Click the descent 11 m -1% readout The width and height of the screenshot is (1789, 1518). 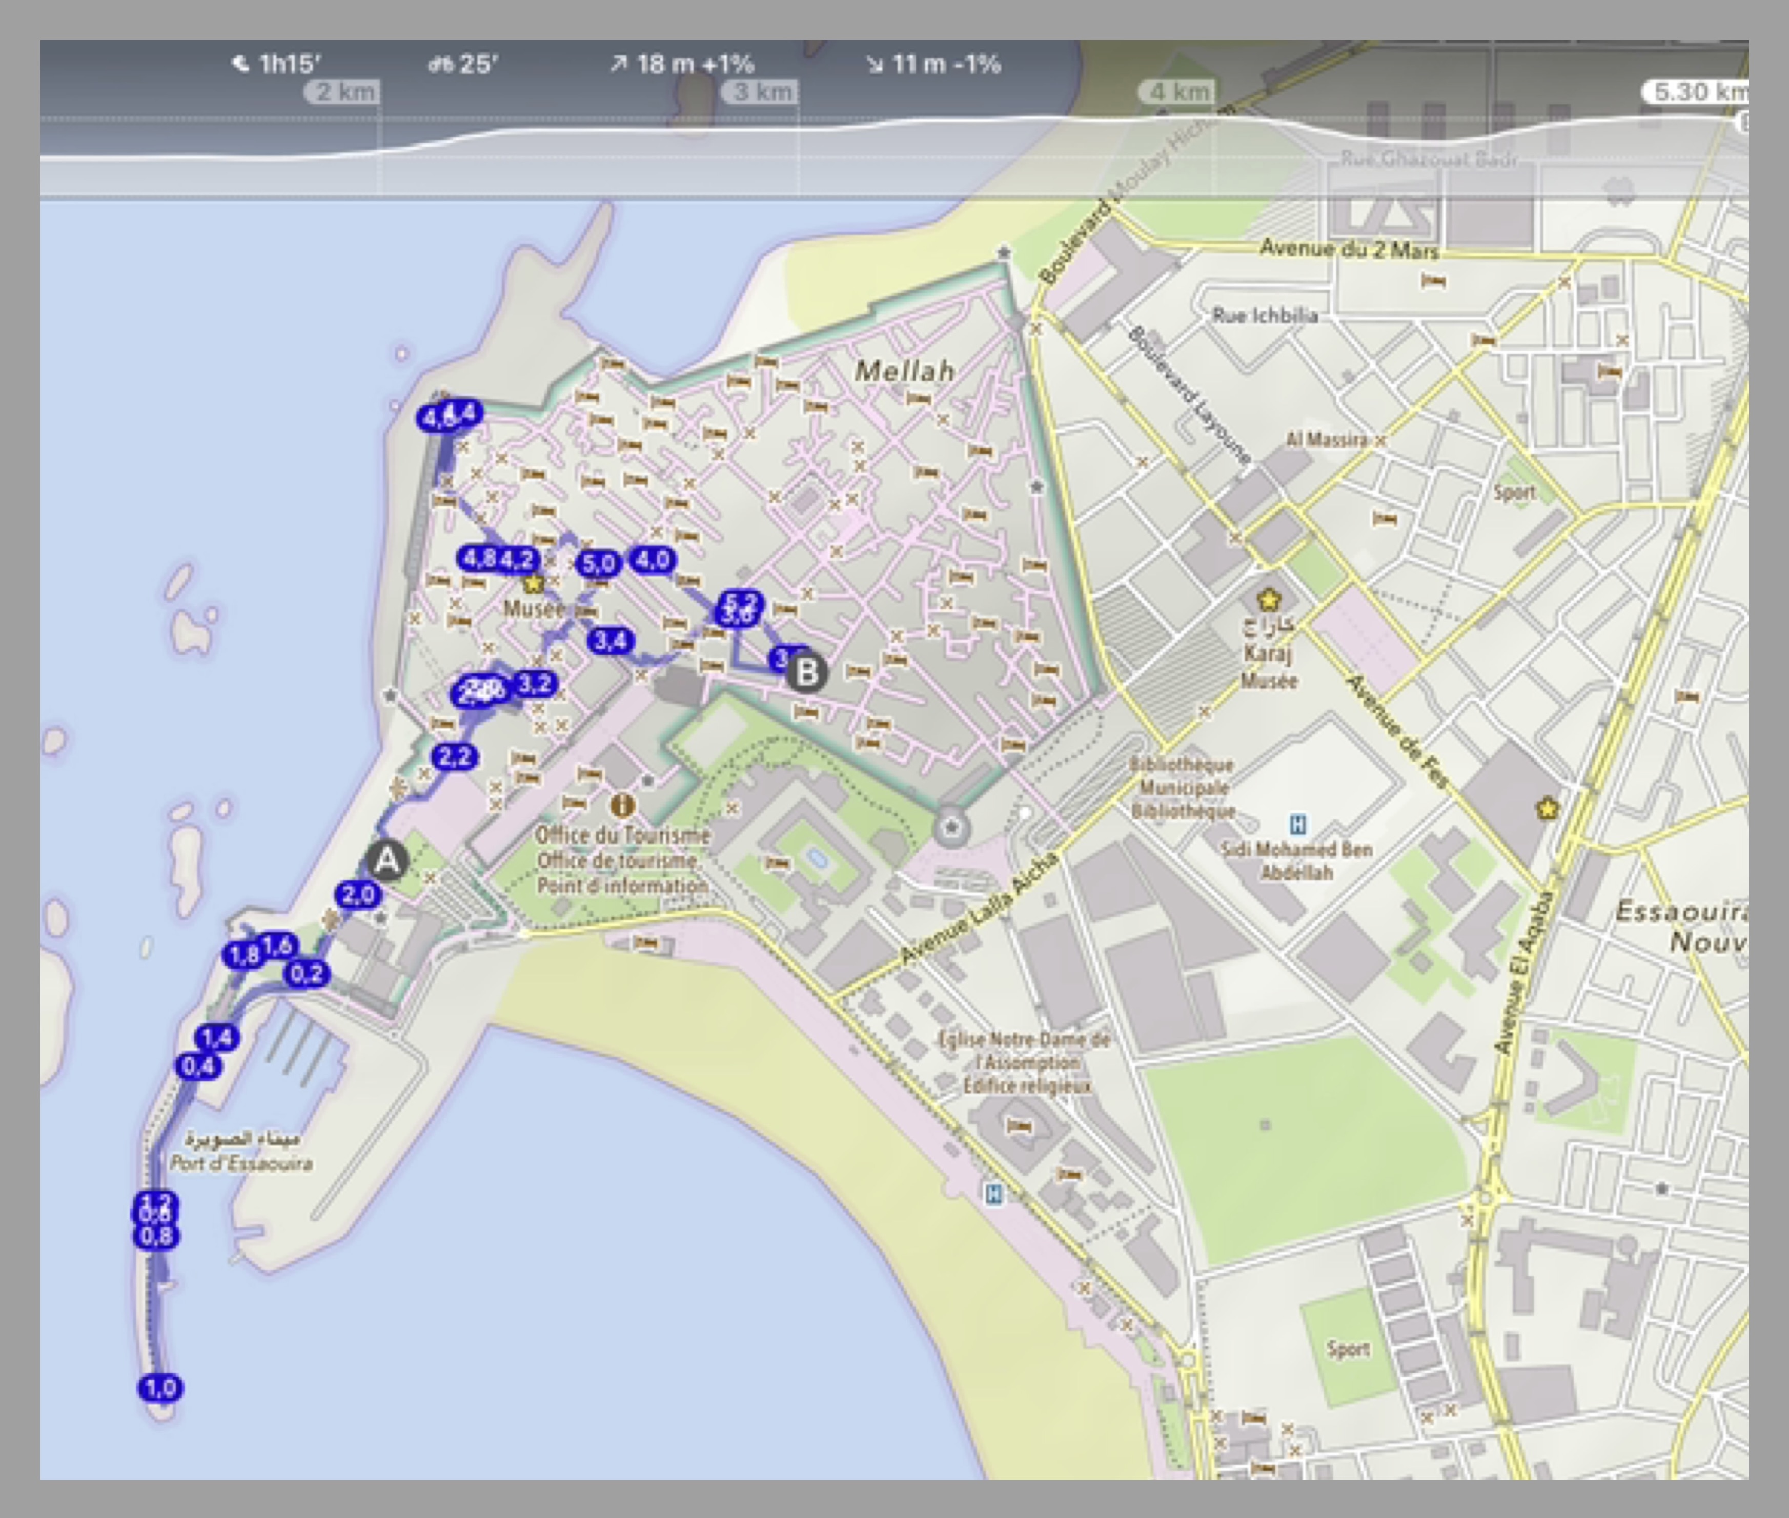tap(933, 64)
